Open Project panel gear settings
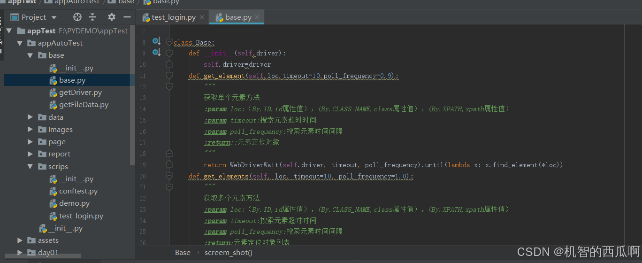 [111, 17]
